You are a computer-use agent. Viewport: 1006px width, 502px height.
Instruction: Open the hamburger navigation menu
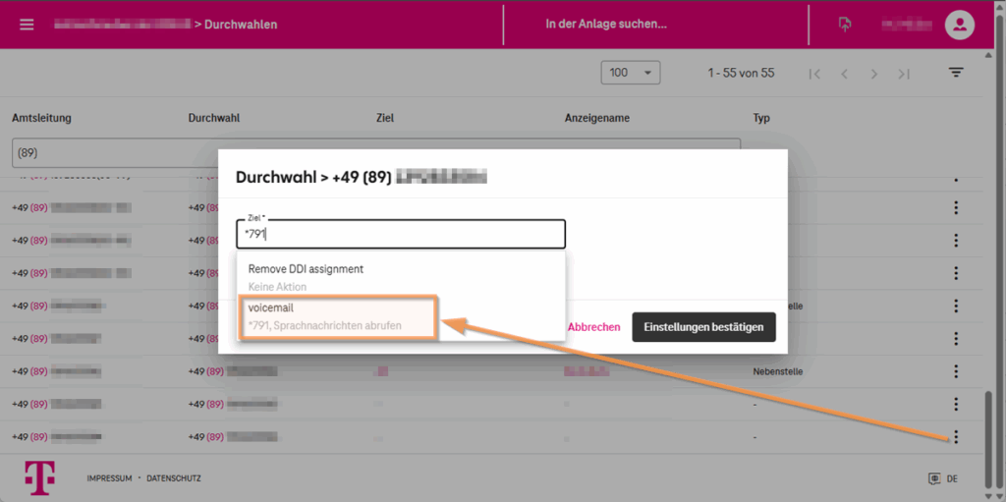pyautogui.click(x=27, y=25)
